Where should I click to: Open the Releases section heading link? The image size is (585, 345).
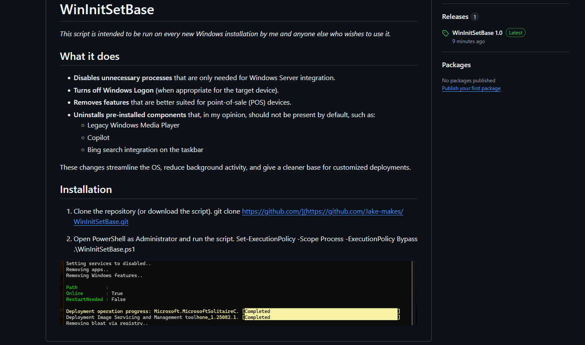[x=455, y=17]
